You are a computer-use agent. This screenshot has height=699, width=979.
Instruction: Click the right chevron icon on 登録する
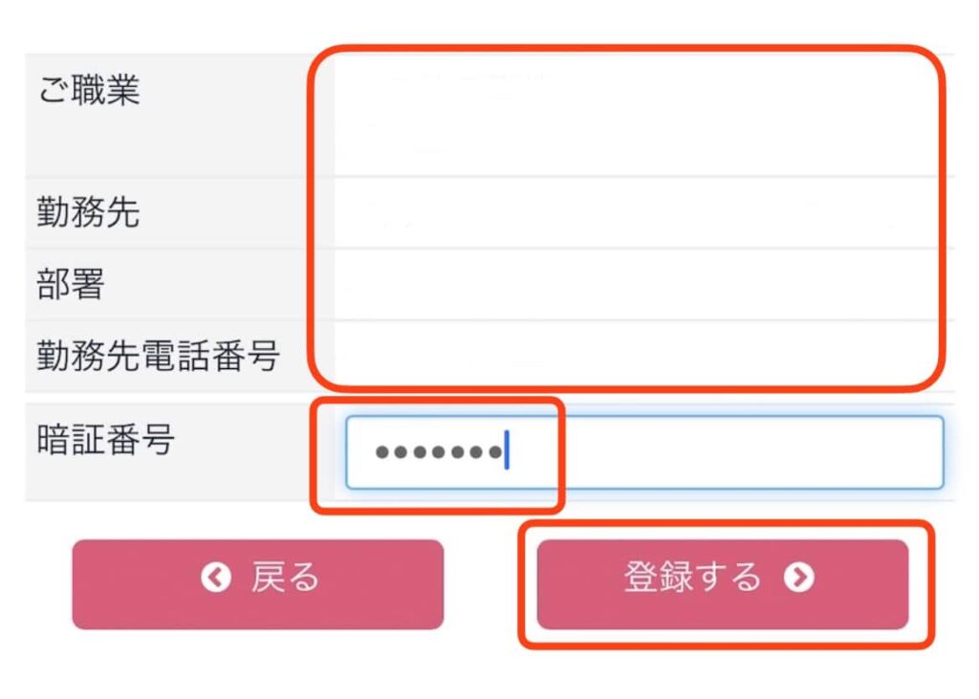pos(799,577)
